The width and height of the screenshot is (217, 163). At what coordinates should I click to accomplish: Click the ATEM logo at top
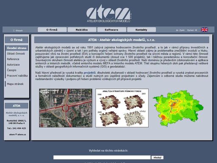[x=108, y=14]
